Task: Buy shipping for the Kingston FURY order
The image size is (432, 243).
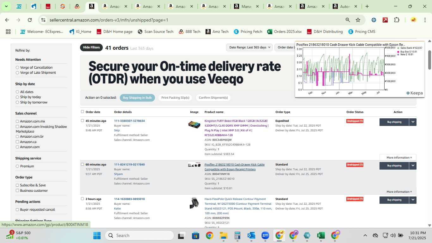Action: (394, 122)
